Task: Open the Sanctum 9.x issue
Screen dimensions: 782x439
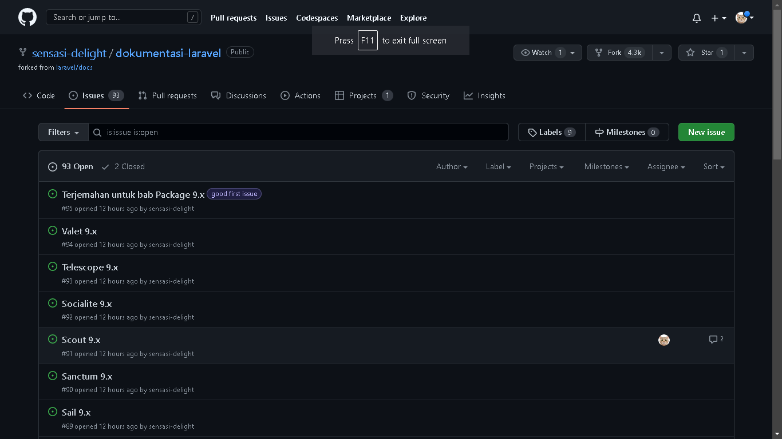Action: (x=87, y=376)
